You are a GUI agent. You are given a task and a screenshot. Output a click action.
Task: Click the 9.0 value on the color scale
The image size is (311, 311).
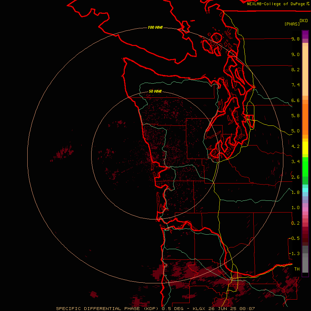click(x=295, y=54)
